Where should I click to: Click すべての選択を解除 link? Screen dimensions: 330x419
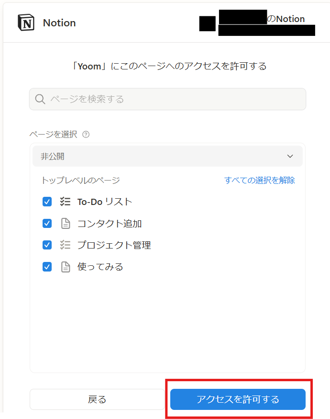click(260, 181)
